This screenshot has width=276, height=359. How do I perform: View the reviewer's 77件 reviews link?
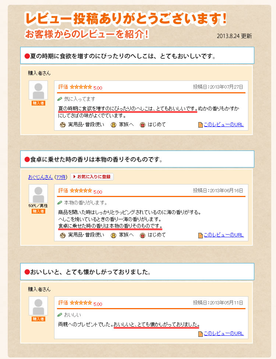(61, 177)
